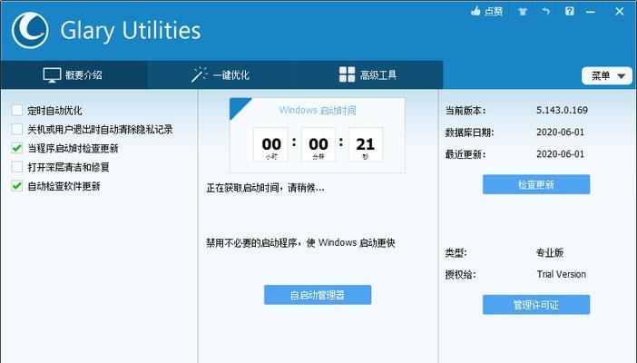Switch to the 一键优化 one-click tab

(221, 74)
